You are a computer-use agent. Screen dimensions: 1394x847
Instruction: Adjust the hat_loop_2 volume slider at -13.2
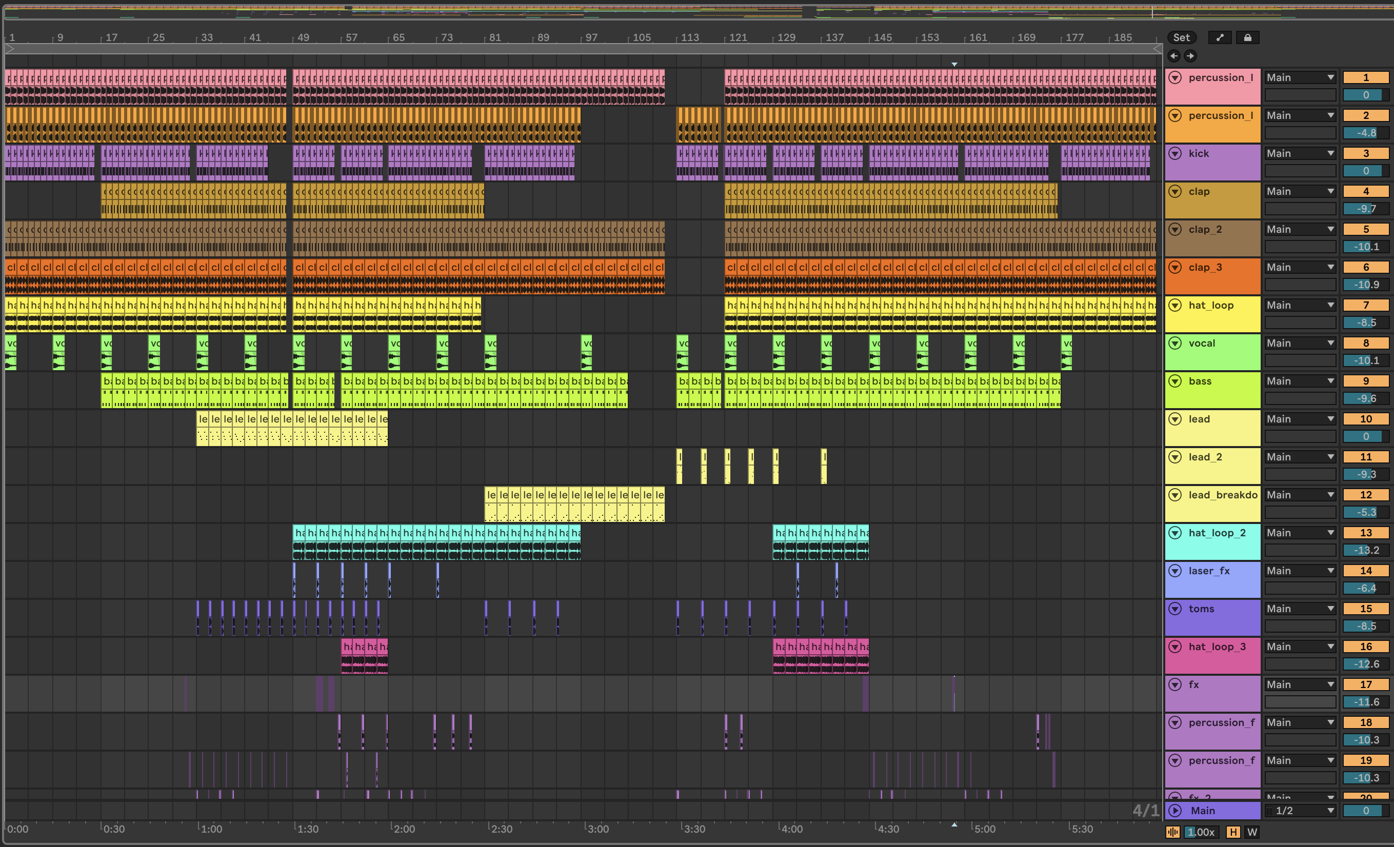[x=1365, y=550]
